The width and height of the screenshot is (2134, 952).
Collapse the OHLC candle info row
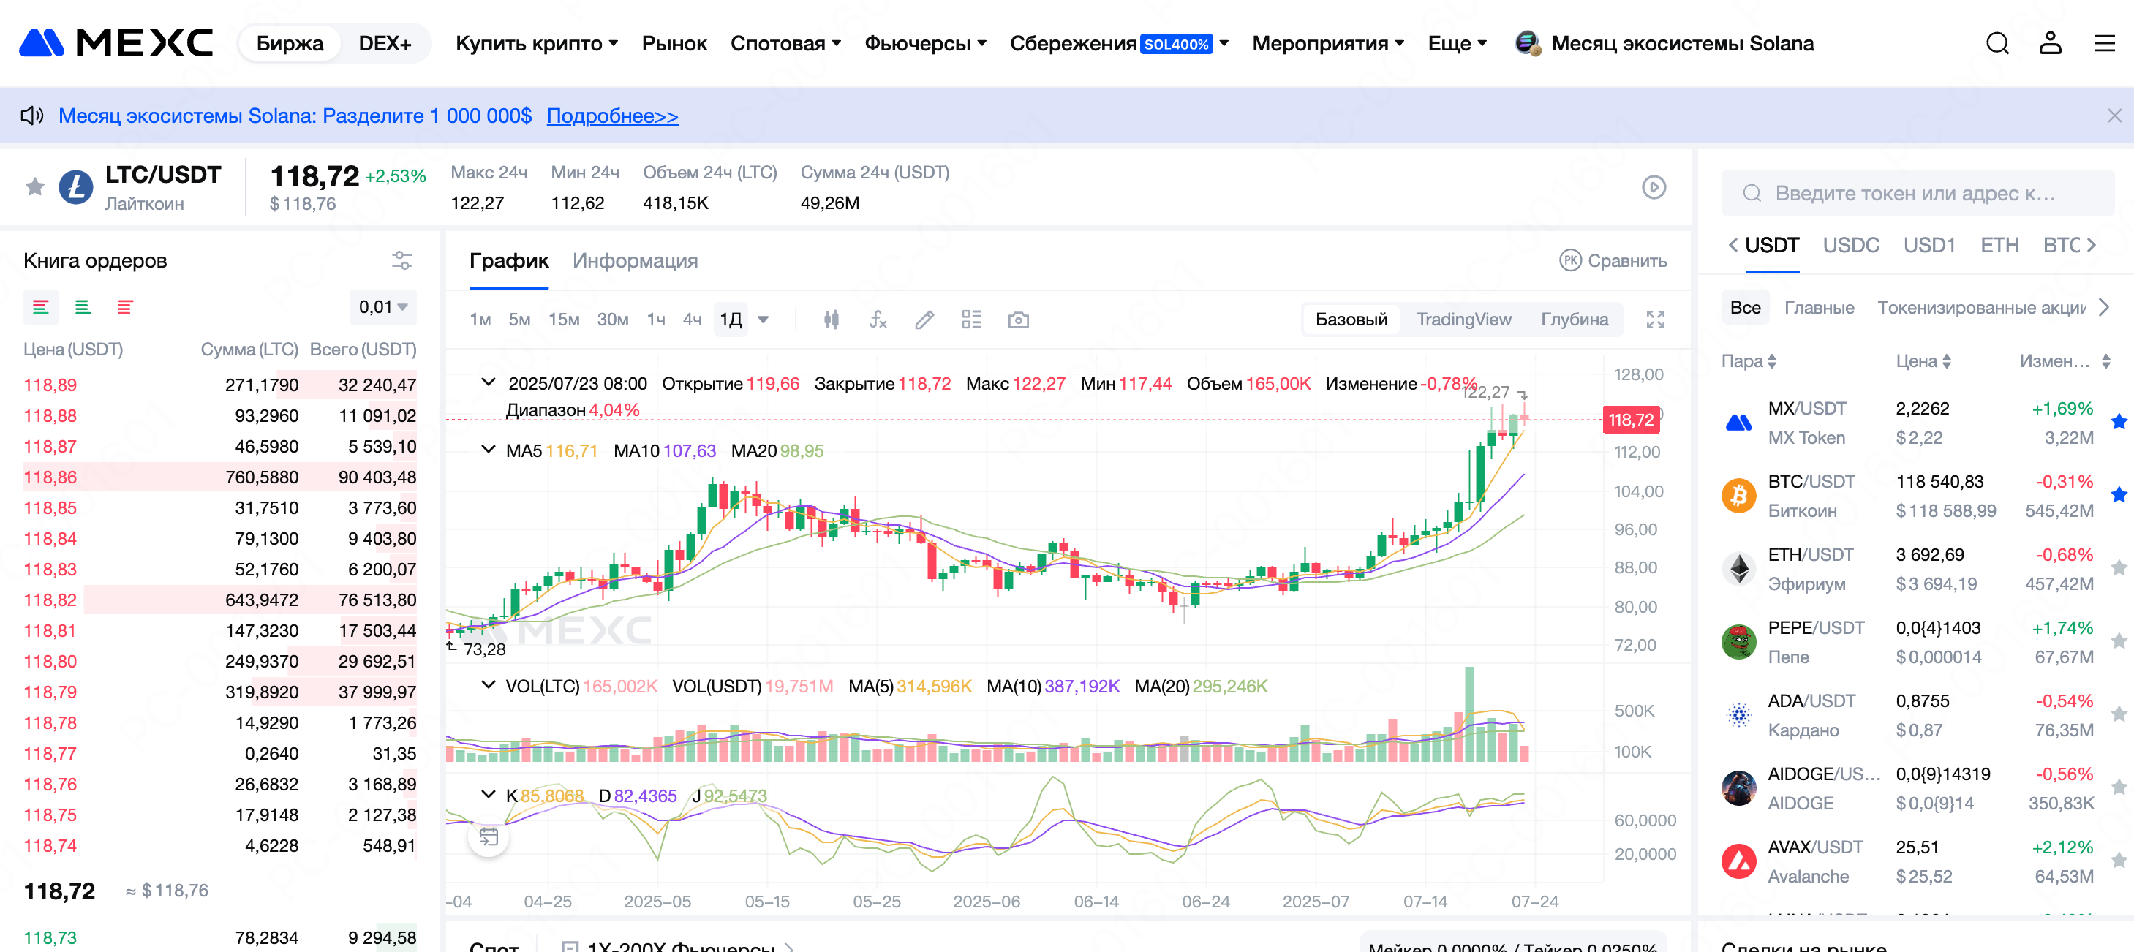pos(489,383)
